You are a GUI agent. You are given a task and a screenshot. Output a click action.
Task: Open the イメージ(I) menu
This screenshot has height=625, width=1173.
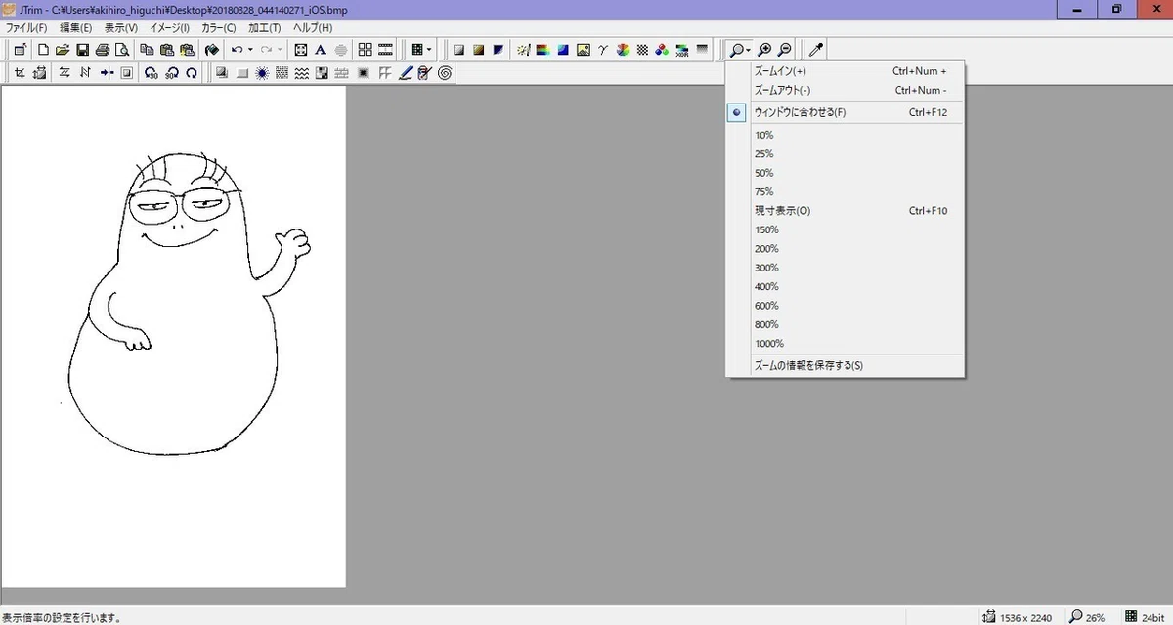point(168,28)
